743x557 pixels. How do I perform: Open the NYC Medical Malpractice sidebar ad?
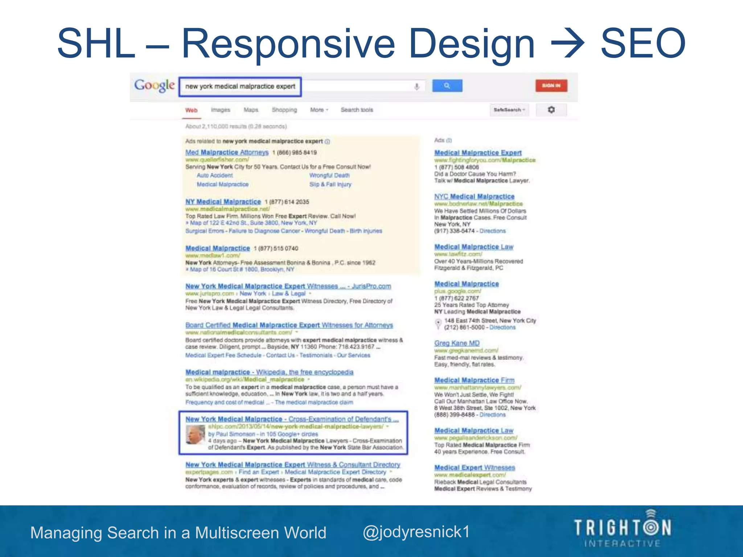(x=474, y=197)
